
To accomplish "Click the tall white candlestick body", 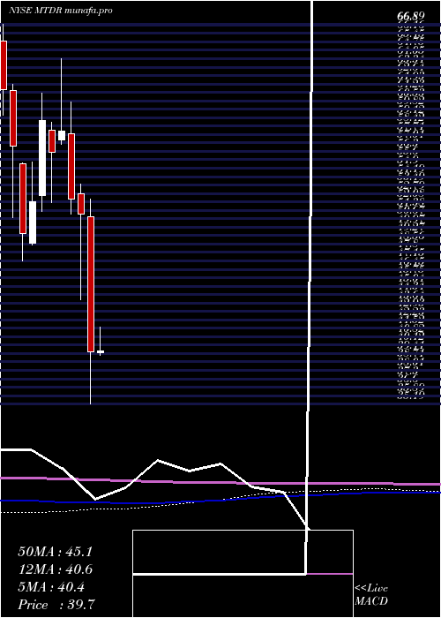I will pos(42,158).
